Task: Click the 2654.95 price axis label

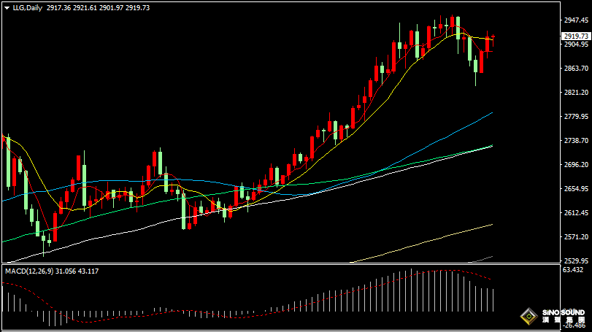Action: point(576,189)
